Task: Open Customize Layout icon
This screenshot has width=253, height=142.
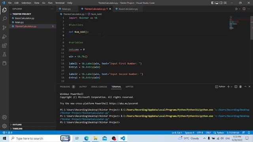Action: click(x=225, y=3)
